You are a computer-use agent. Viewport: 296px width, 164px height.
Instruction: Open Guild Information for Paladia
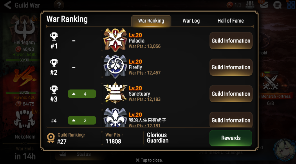coord(231,41)
